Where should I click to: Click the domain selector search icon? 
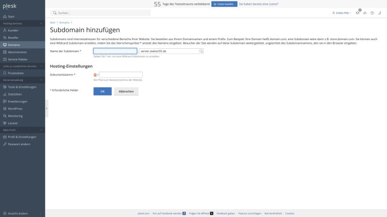click(201, 51)
